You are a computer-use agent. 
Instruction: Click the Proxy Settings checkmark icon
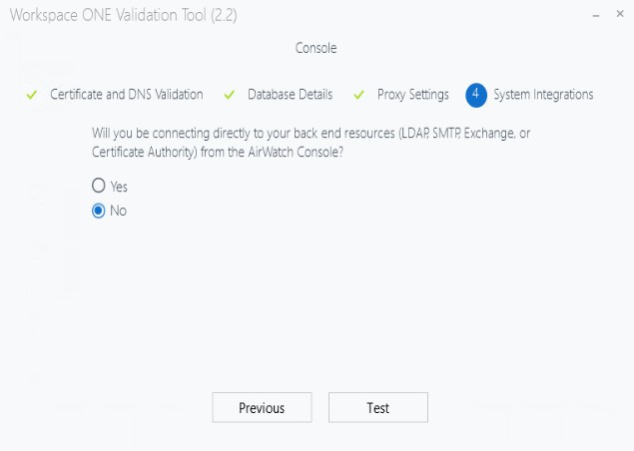click(x=359, y=95)
